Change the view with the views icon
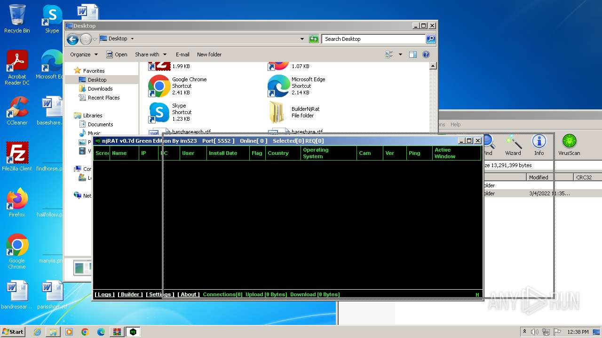This screenshot has width=602, height=338. 389,54
